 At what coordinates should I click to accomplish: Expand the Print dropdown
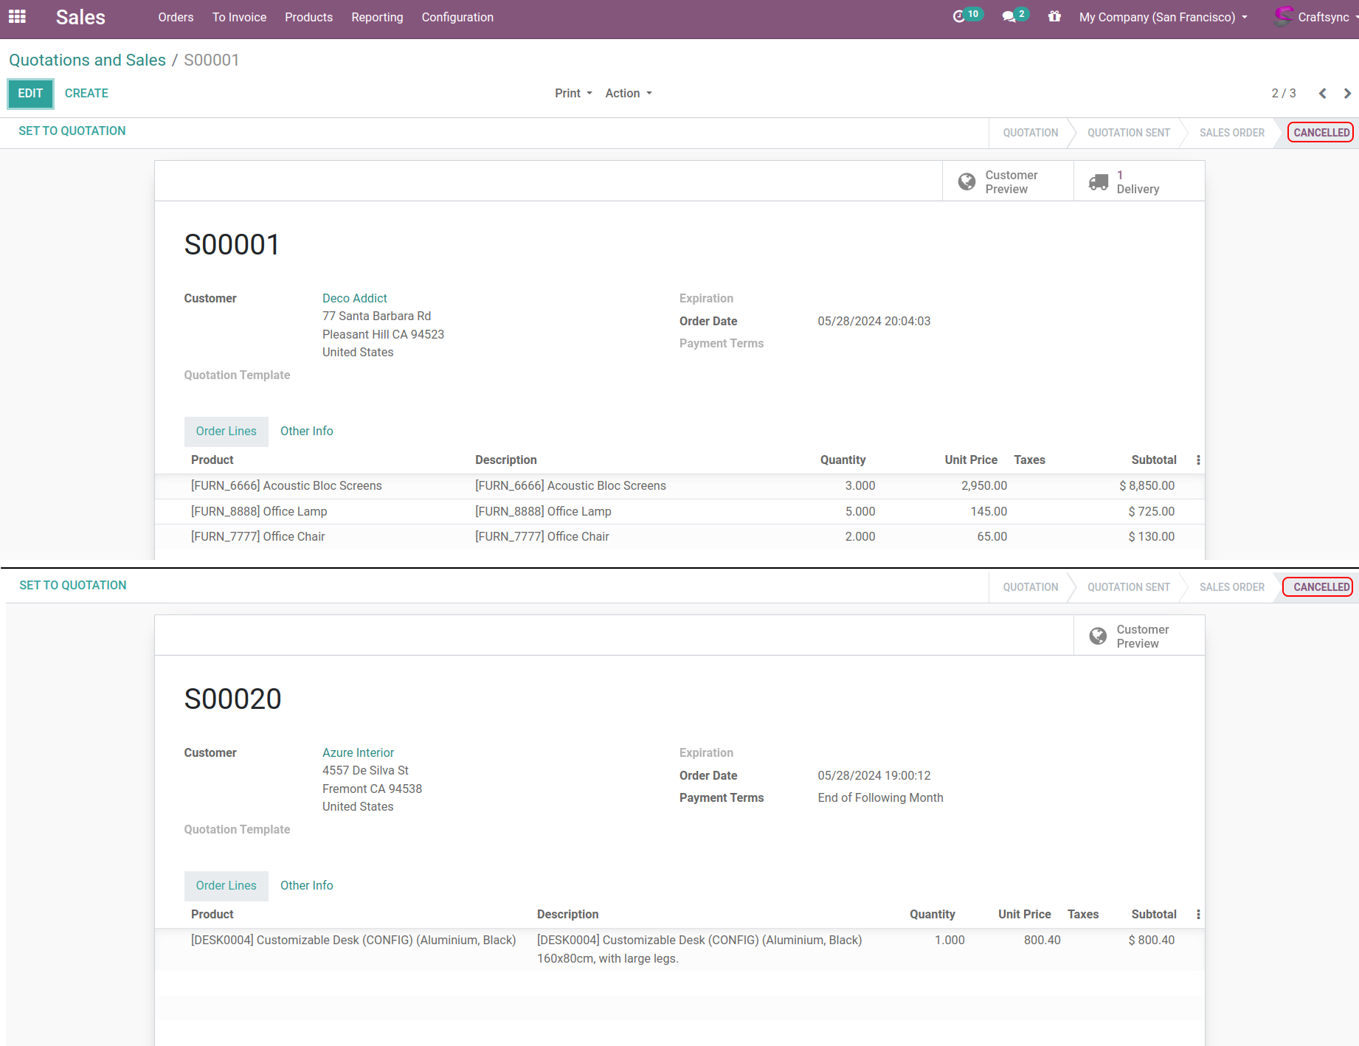[573, 94]
